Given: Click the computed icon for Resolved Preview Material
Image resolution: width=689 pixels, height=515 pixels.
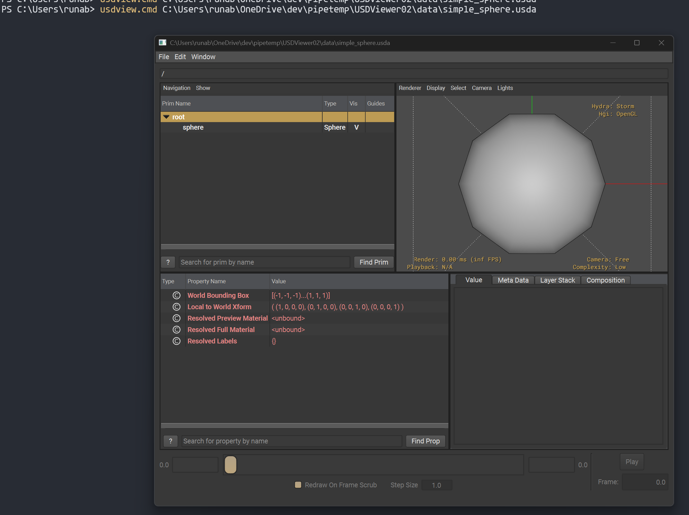Looking at the screenshot, I should [177, 318].
